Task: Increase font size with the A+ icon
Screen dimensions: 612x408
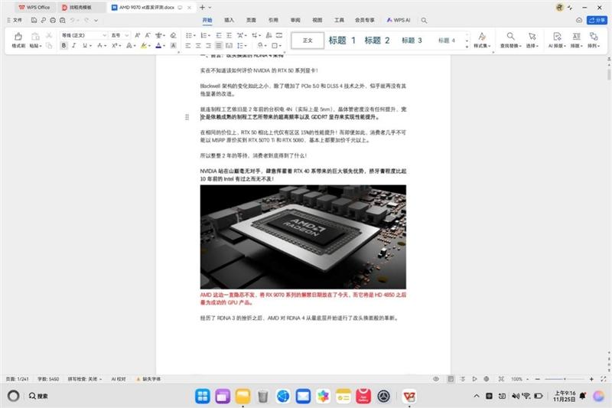Action: (138, 35)
